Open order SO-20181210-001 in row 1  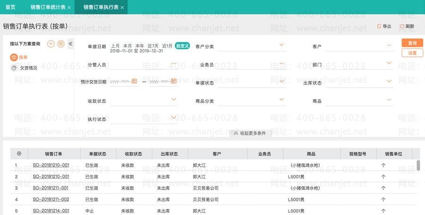51,165
